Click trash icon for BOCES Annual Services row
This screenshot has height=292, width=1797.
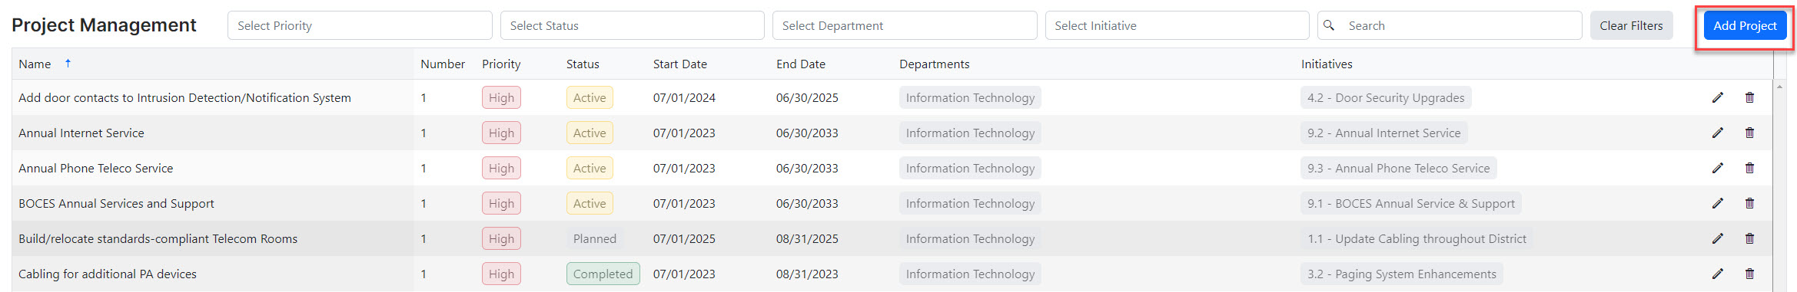tap(1749, 203)
